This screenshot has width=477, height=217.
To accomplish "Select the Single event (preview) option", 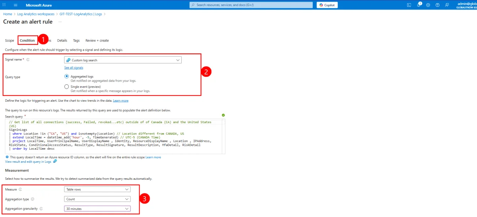I will click(x=66, y=87).
